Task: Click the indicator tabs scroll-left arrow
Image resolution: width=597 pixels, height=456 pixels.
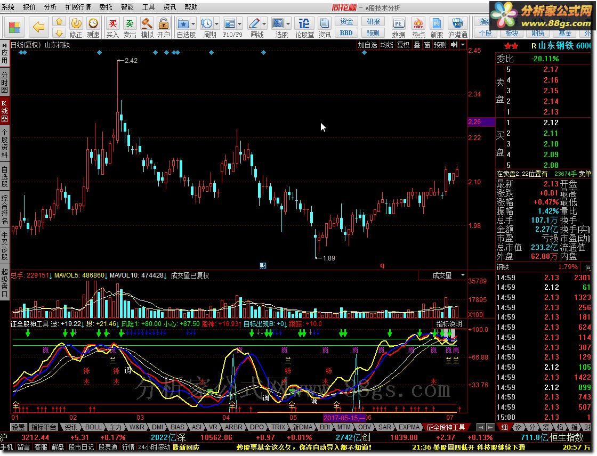Action: [481, 427]
